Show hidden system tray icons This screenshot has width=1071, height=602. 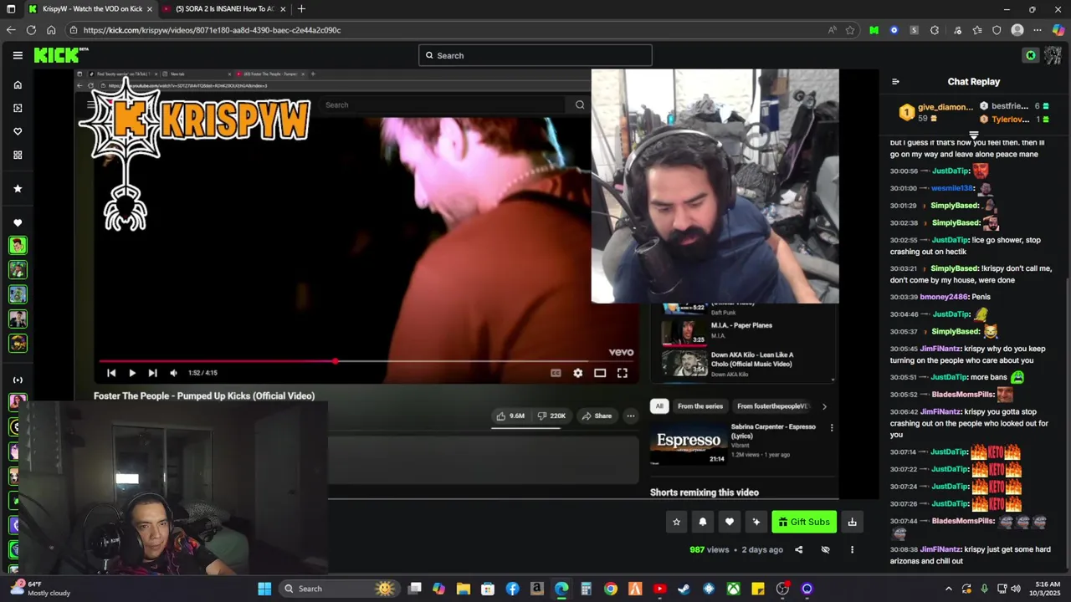pos(948,589)
